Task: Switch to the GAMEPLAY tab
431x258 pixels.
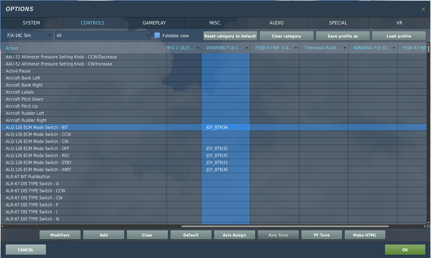Action: click(154, 23)
